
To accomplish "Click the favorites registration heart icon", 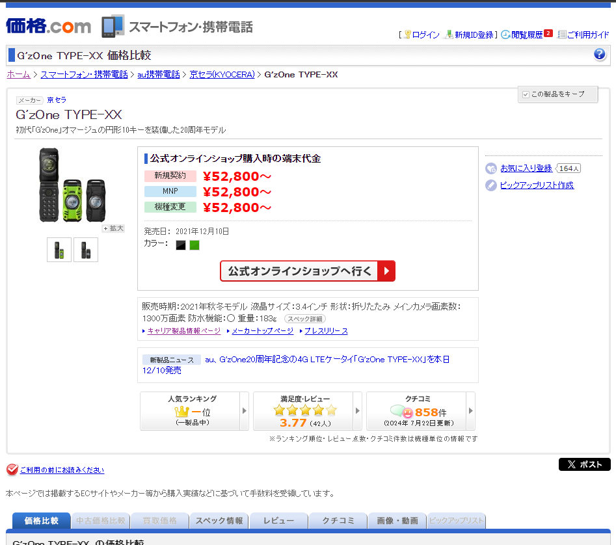I will coord(491,168).
